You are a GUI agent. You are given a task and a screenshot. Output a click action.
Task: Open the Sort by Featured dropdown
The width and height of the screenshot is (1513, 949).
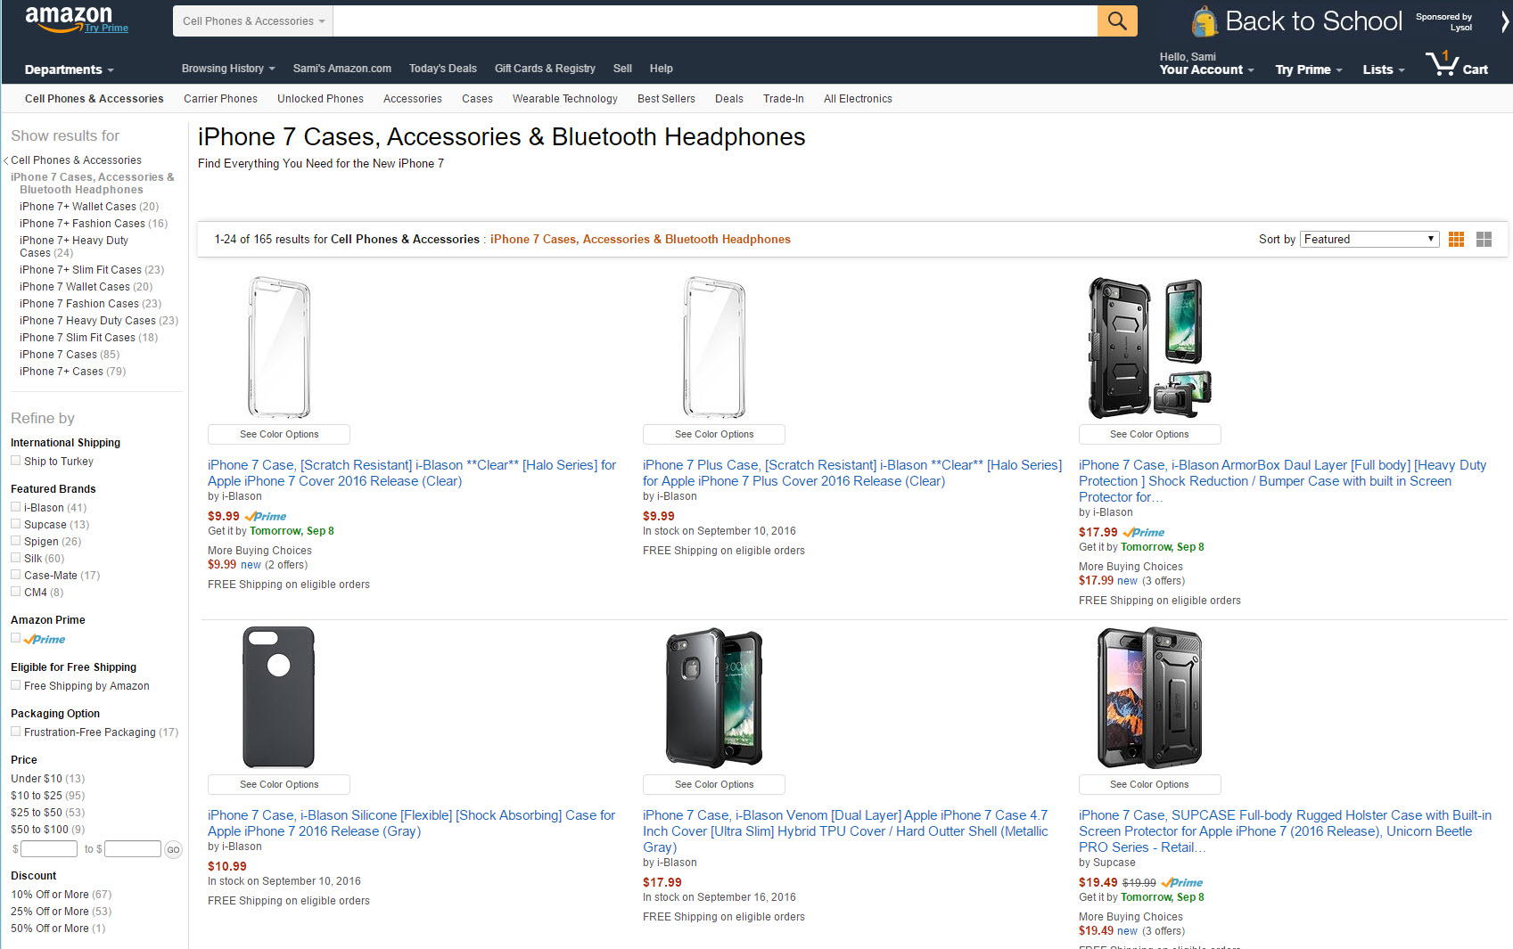(1369, 239)
